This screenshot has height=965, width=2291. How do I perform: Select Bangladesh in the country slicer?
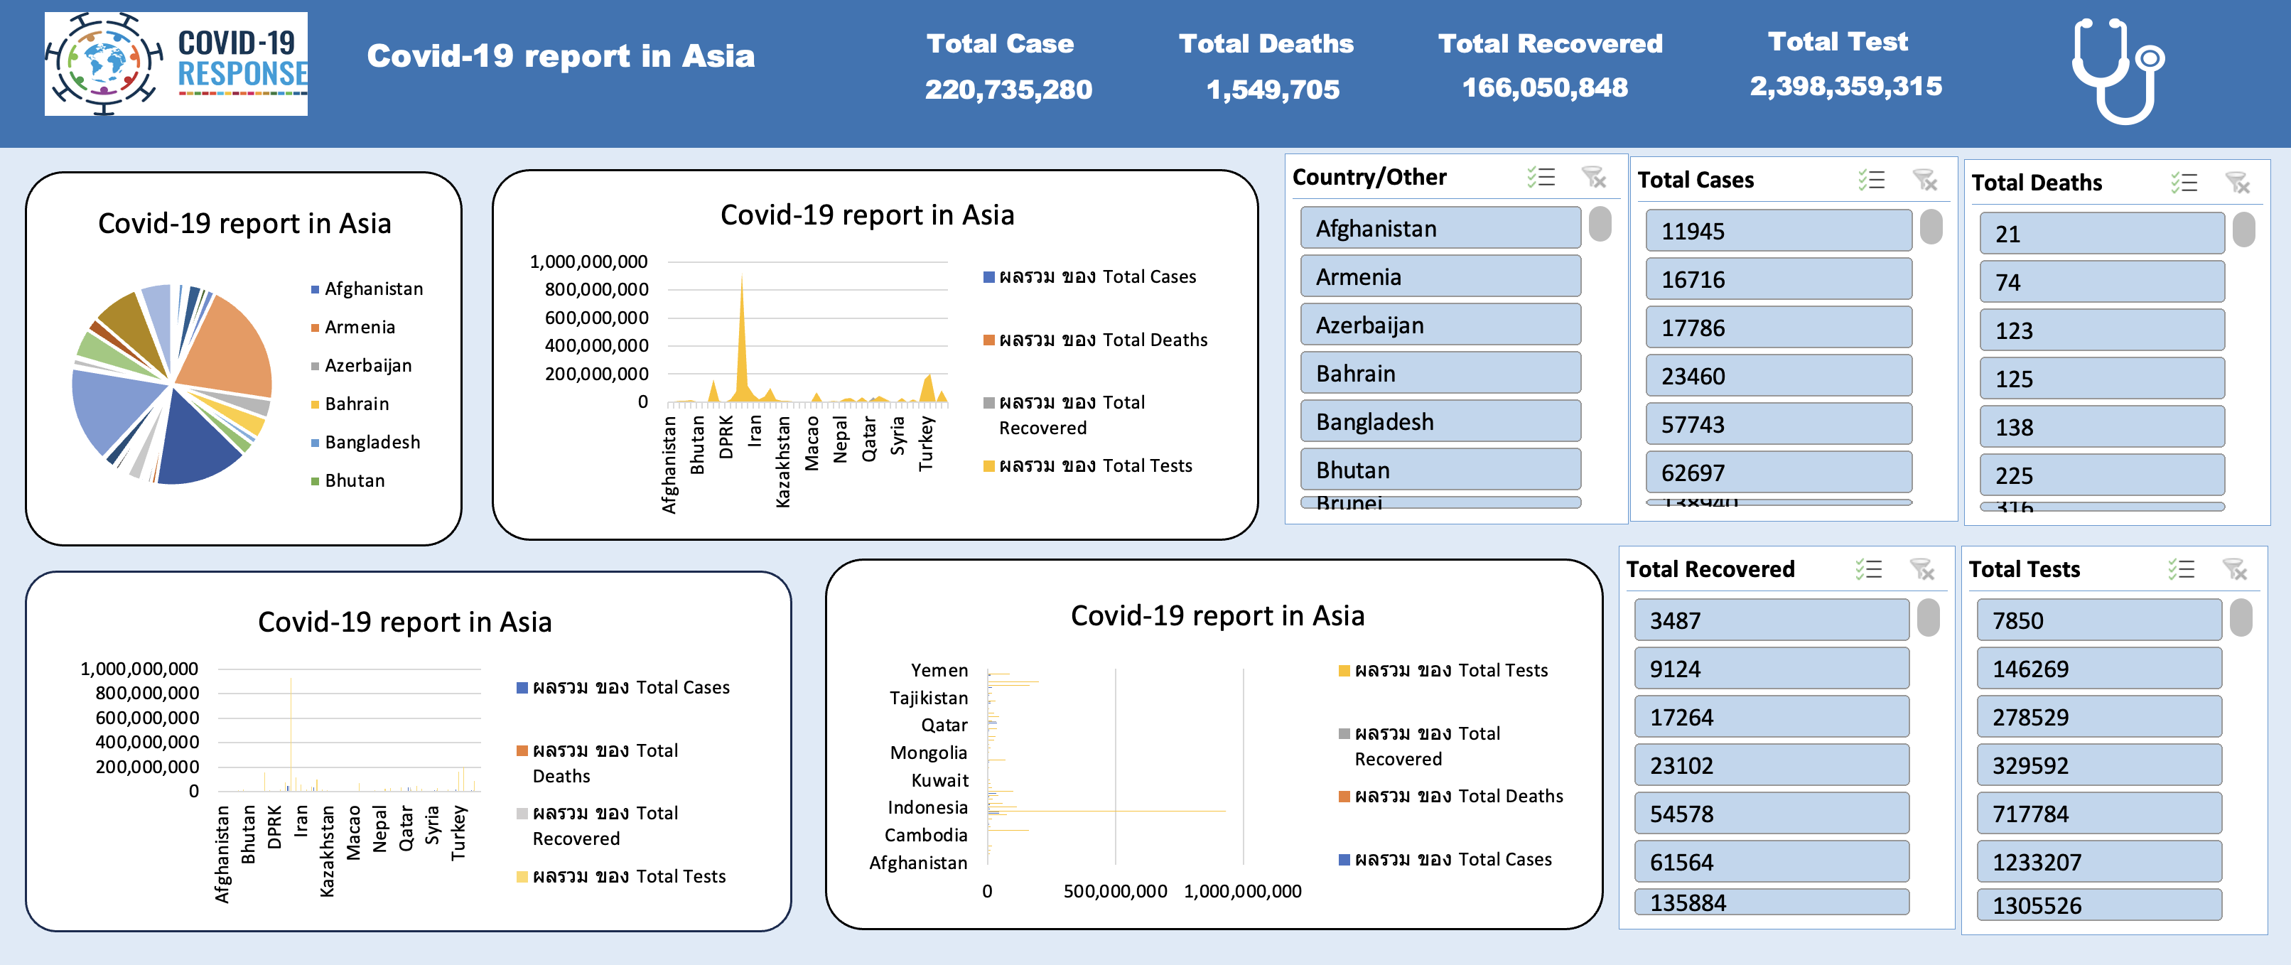tap(1440, 421)
